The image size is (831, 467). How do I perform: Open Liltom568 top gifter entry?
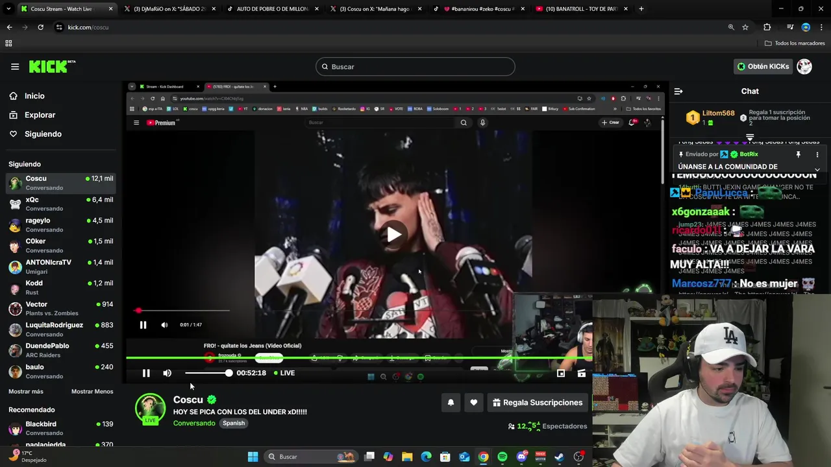coord(710,117)
